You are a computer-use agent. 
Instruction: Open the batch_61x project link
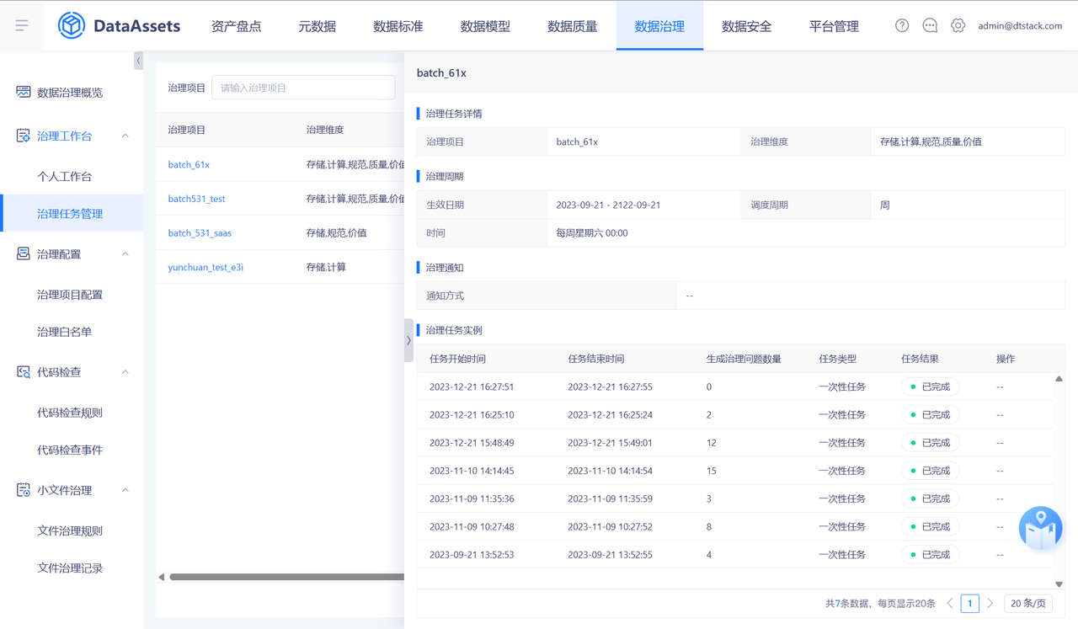point(189,164)
